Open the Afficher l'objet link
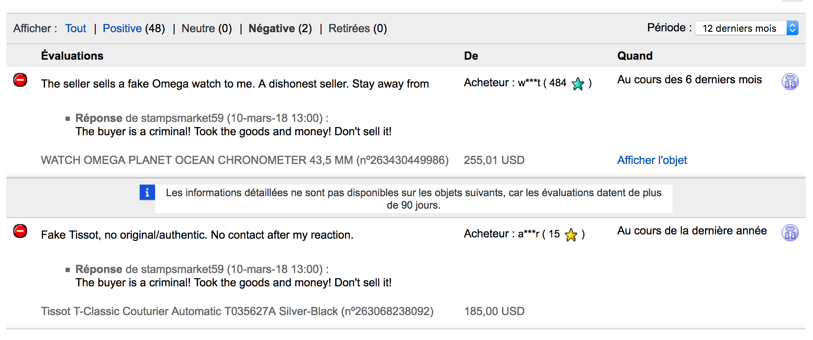 tap(652, 160)
